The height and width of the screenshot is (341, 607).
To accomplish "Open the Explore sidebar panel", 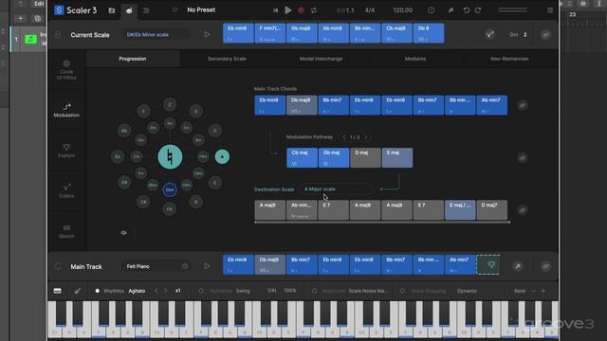I will pyautogui.click(x=66, y=151).
